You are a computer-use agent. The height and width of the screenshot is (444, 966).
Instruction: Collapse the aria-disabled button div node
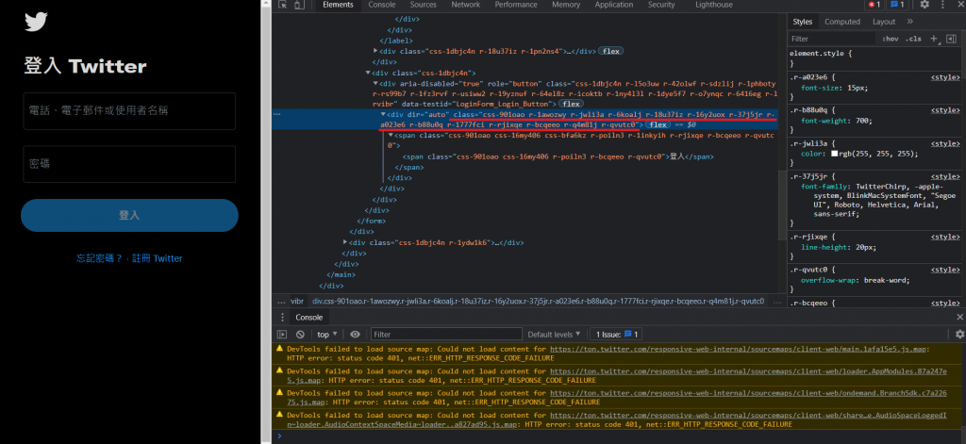coord(375,83)
